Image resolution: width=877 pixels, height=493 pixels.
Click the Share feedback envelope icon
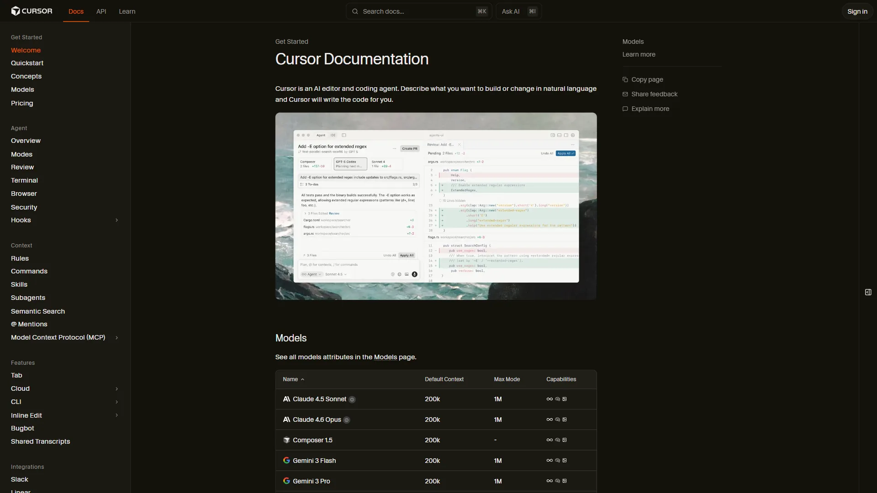pos(625,94)
